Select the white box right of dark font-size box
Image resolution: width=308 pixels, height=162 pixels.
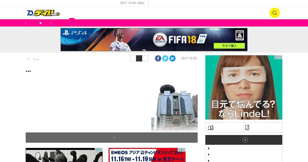(145, 58)
